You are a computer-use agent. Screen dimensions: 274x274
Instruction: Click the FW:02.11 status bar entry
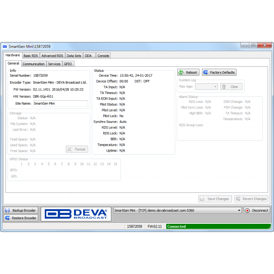coord(155,227)
